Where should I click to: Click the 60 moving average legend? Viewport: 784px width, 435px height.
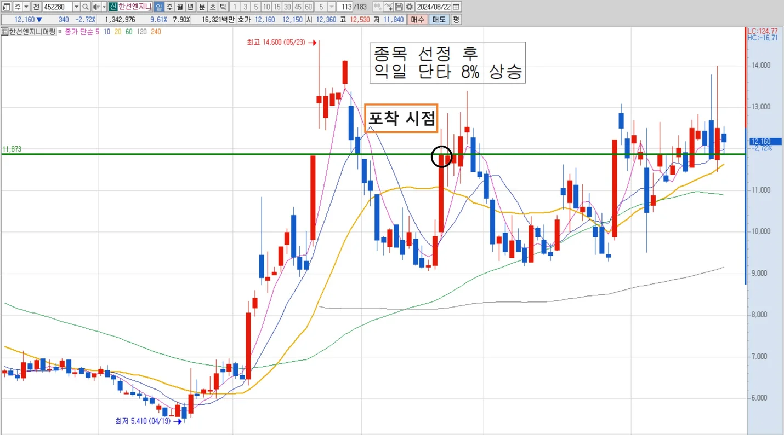pyautogui.click(x=129, y=32)
